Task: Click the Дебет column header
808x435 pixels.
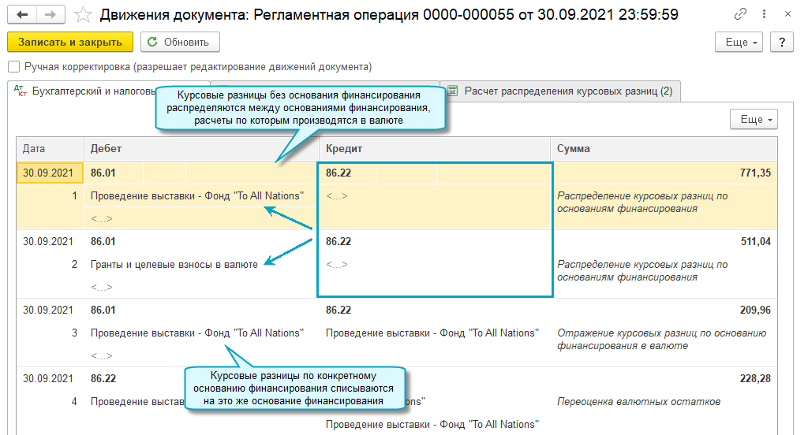Action: [201, 149]
